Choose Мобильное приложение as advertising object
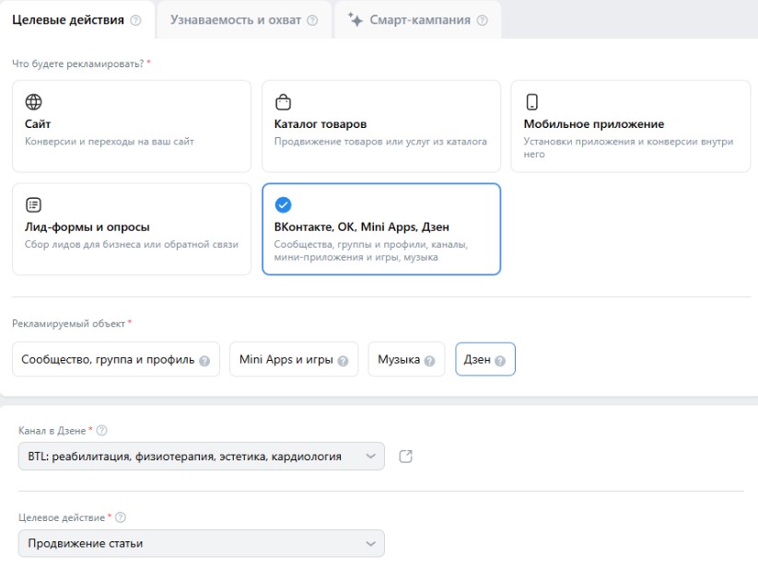Viewport: 758px width, 568px height. 630,126
